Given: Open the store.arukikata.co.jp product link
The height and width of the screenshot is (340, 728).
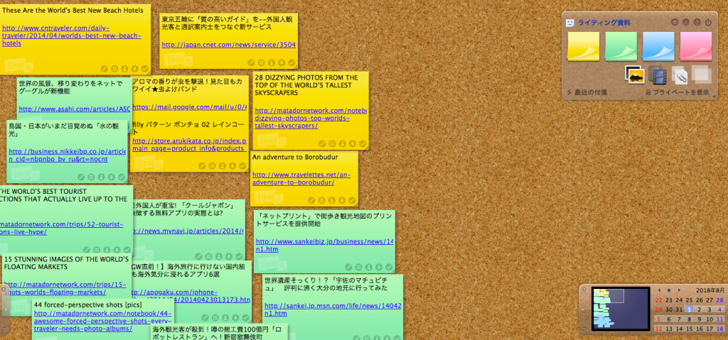Looking at the screenshot, I should click(x=189, y=145).
